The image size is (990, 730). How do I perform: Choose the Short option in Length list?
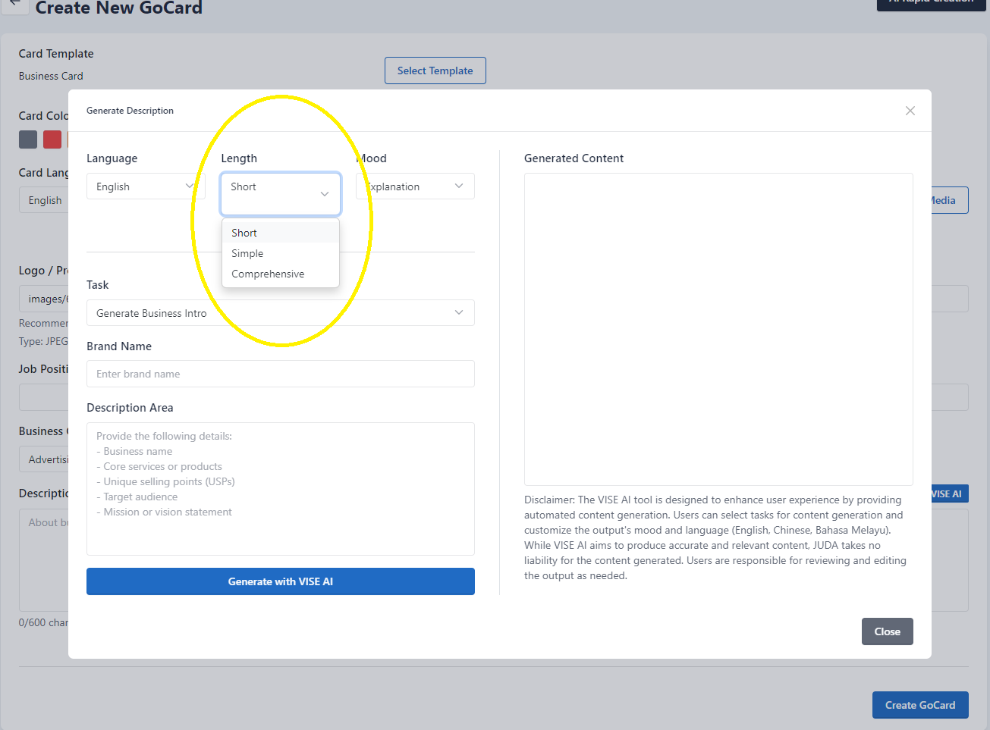tap(244, 233)
